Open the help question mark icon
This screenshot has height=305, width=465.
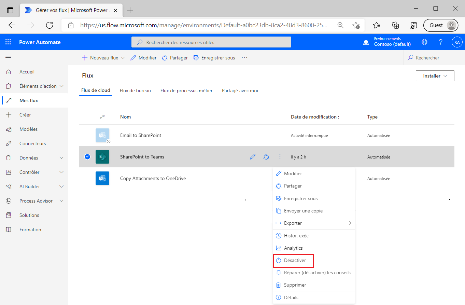(441, 42)
